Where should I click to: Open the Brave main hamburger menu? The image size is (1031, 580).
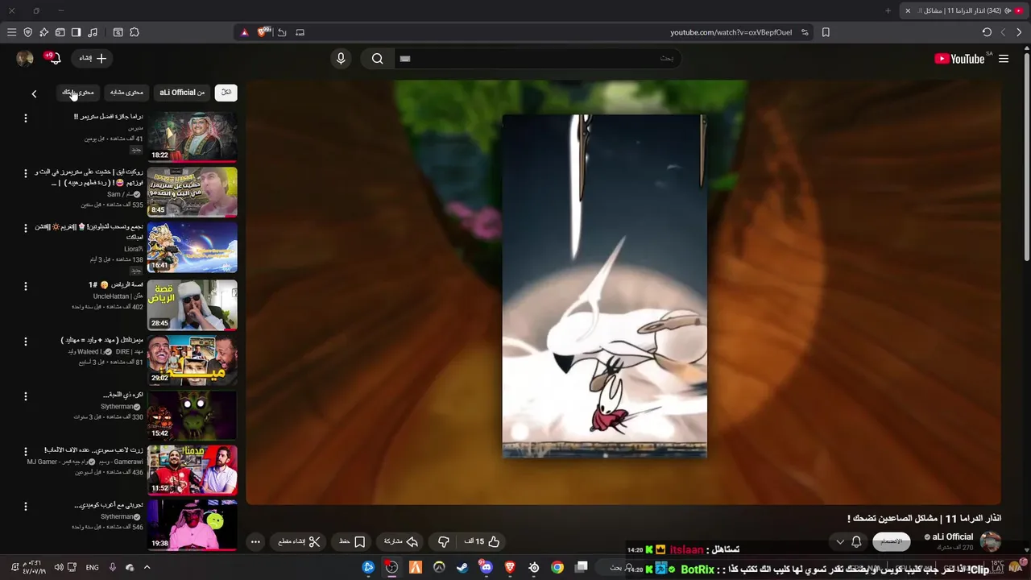(11, 32)
